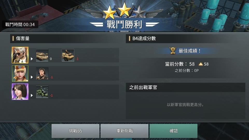Challenge the next stage B5
The height and width of the screenshot is (140, 249).
(x=75, y=131)
